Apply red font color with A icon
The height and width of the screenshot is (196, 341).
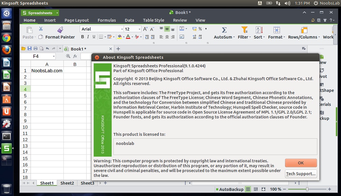(128, 37)
